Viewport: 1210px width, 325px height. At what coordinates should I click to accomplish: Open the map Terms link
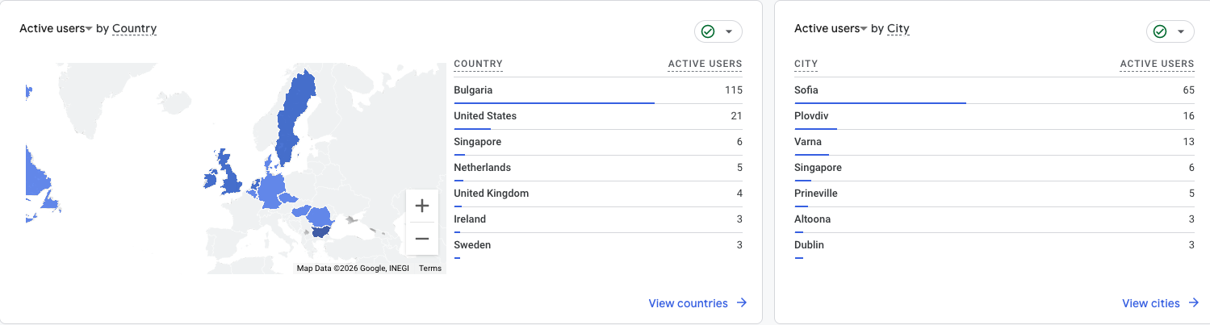tap(430, 269)
